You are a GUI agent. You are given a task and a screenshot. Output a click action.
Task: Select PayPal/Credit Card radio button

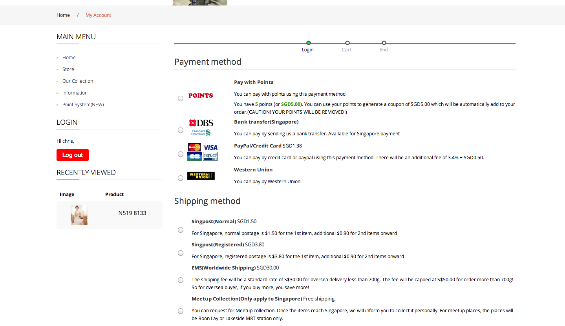(x=181, y=154)
